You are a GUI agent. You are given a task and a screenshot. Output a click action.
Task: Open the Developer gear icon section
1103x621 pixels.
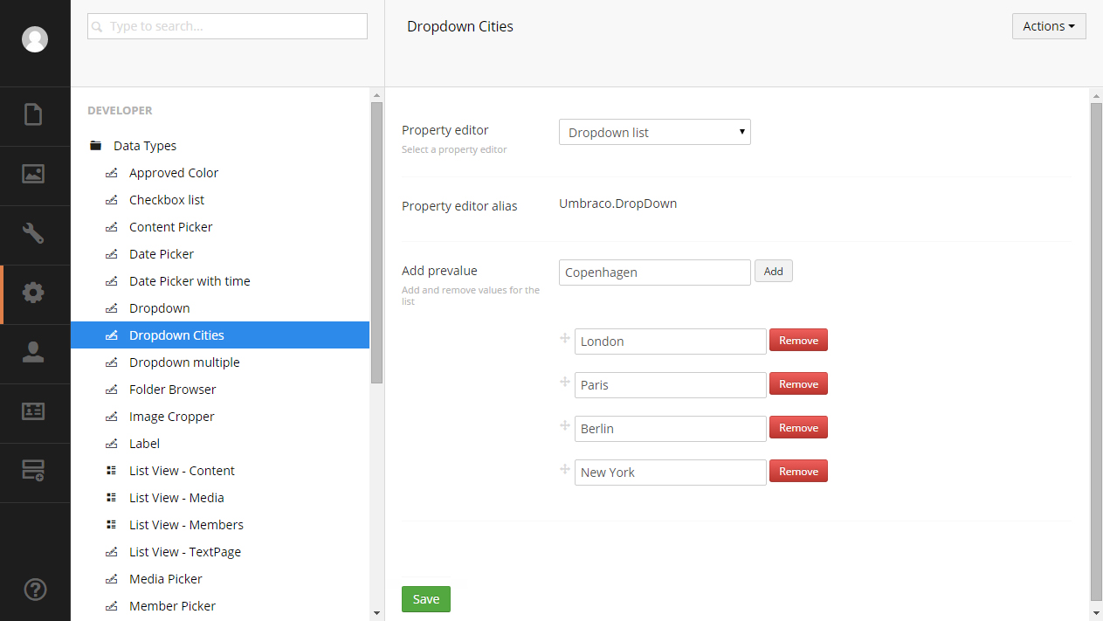coord(33,293)
